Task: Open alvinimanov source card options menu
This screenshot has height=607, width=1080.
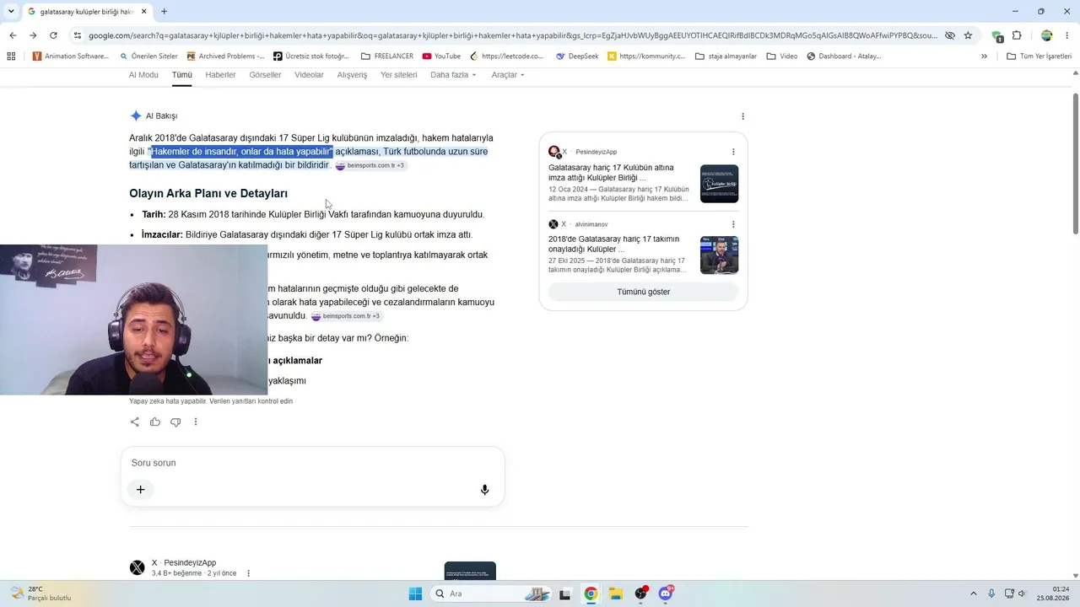Action: point(733,224)
